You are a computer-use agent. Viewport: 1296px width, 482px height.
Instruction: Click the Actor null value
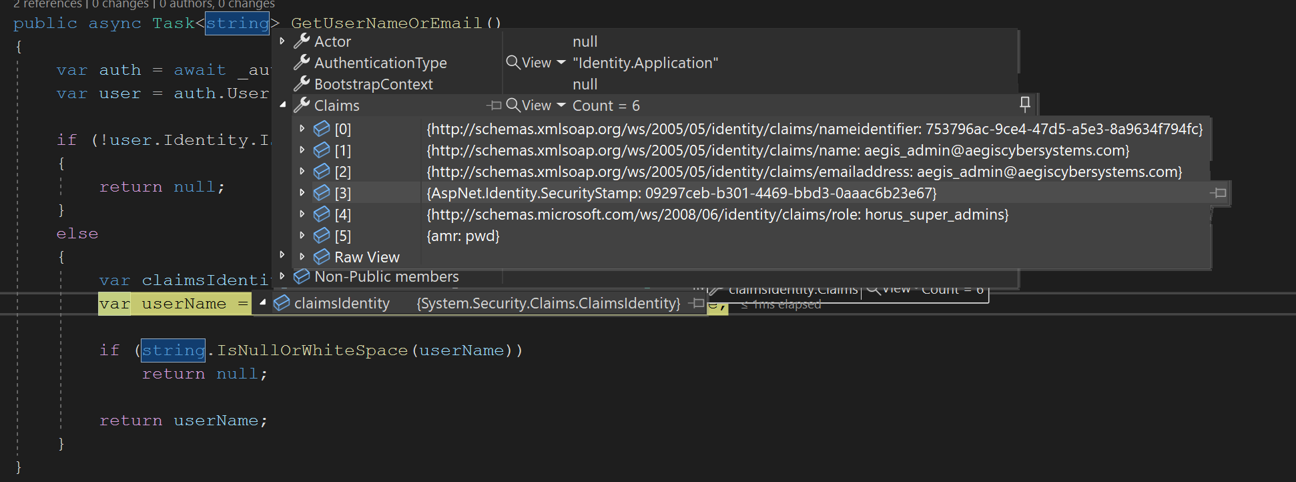pos(585,41)
